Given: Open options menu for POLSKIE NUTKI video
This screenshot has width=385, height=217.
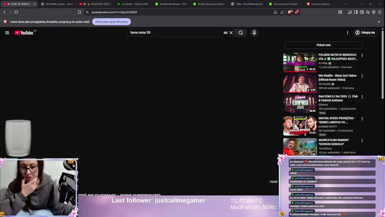Looking at the screenshot, I should [x=362, y=55].
